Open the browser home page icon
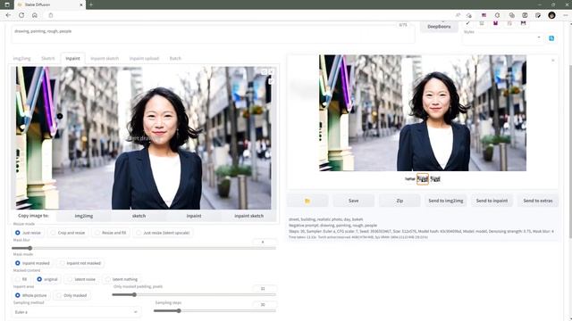The height and width of the screenshot is (321, 572). click(35, 15)
